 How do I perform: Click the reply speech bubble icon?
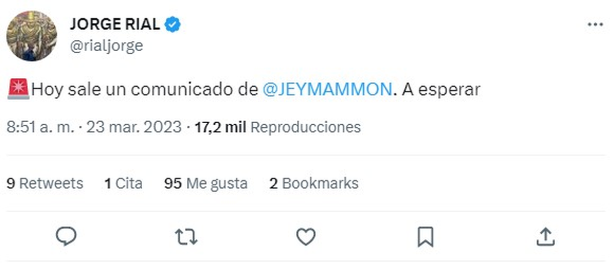[67, 236]
